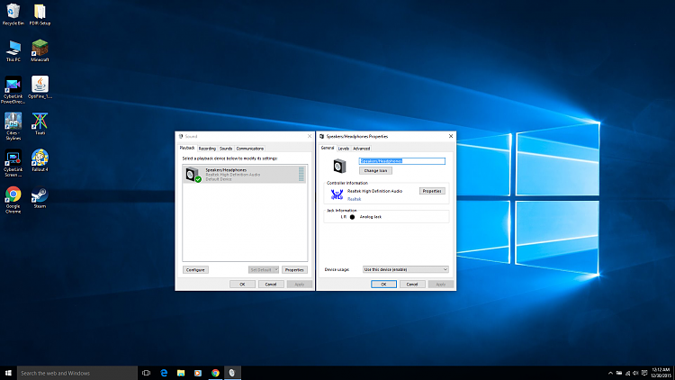Click the volume level meter of Speakers/Headphones

tap(301, 174)
